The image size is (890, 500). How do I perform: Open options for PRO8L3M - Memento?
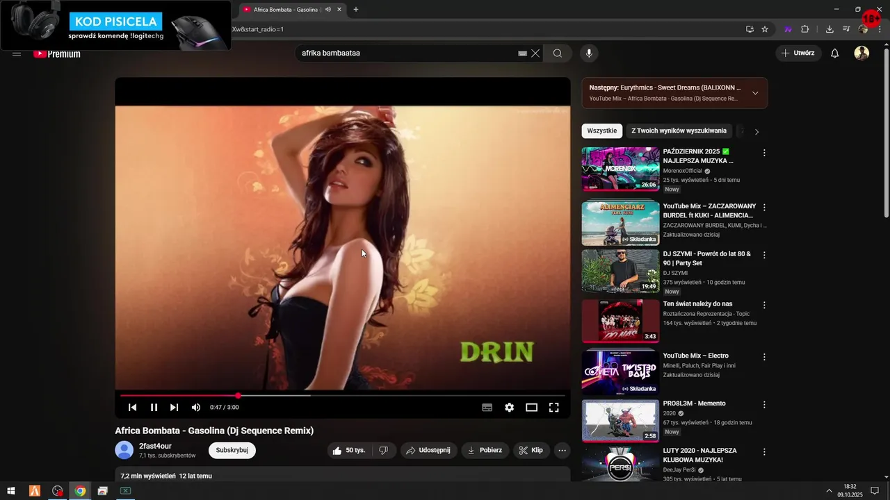pos(764,404)
